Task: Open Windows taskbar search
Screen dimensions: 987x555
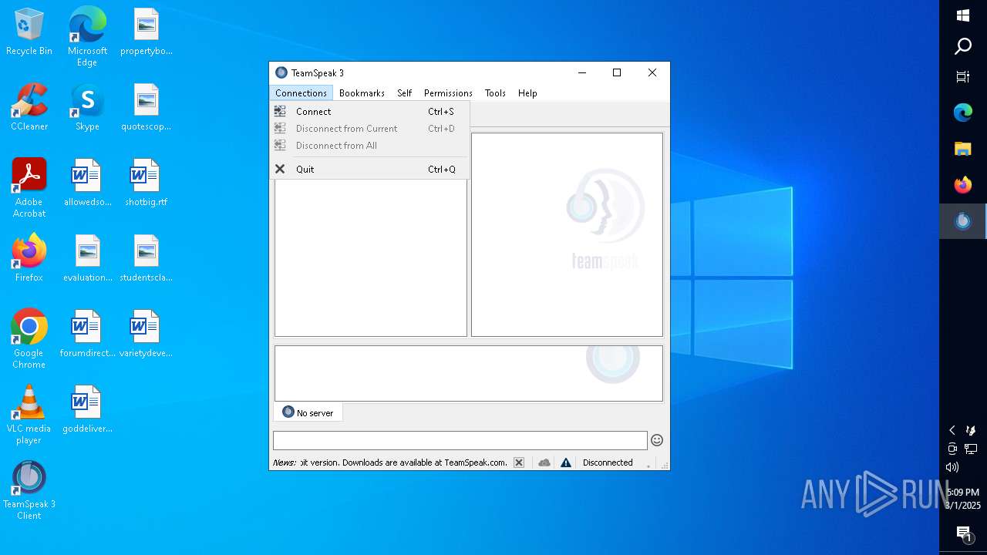Action: (963, 46)
